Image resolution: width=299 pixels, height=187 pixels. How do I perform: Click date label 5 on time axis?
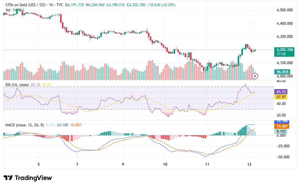[39, 164]
